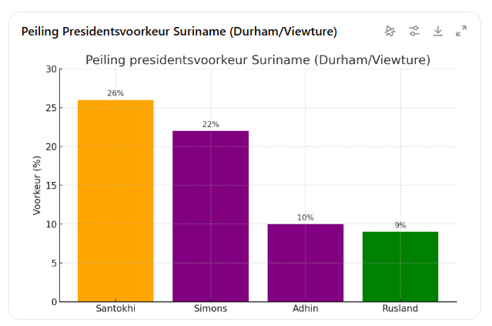Click the purple Simons bar

210,216
